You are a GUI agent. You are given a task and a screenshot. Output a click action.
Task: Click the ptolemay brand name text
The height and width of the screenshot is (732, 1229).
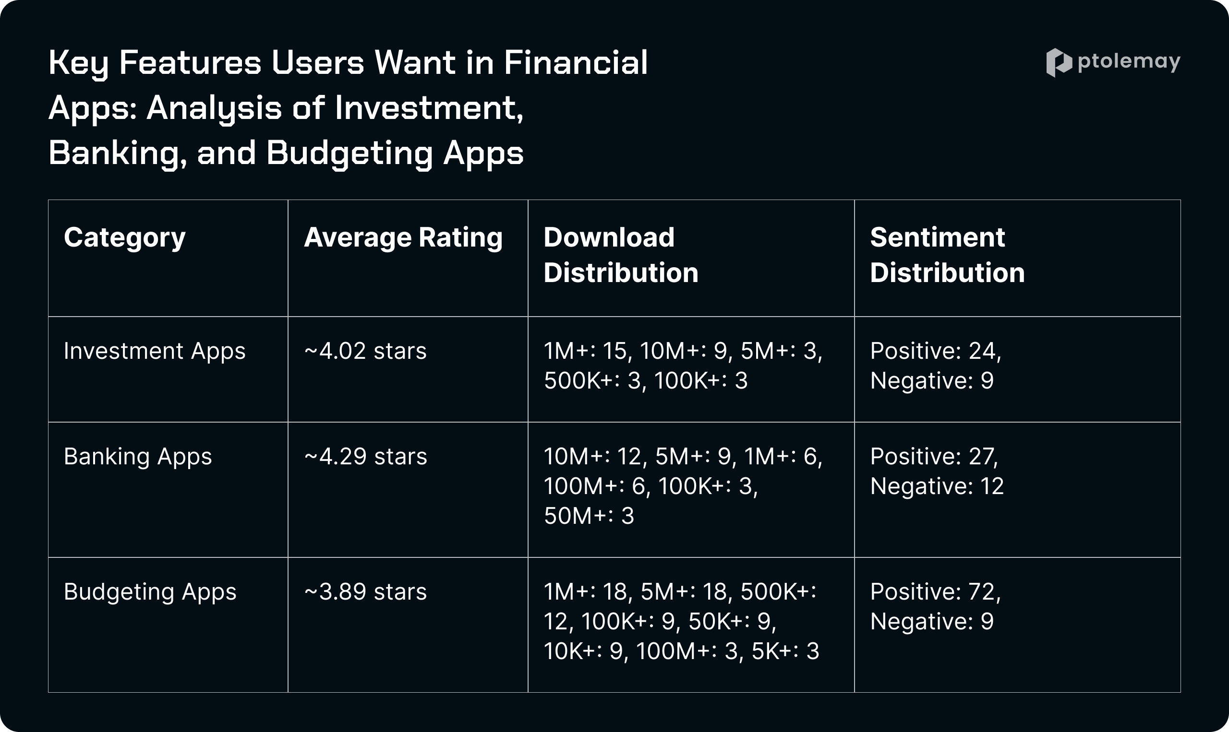click(x=1129, y=62)
